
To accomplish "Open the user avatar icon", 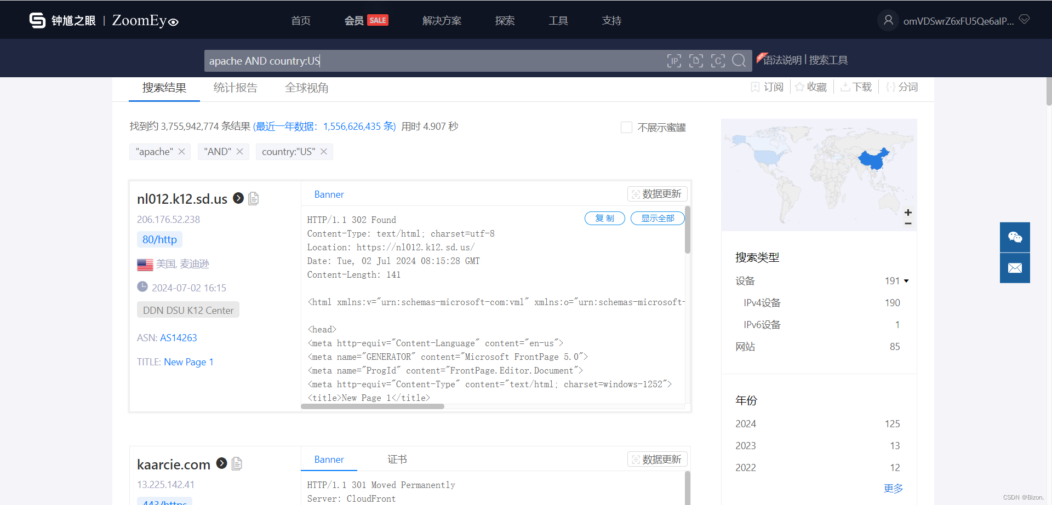I will pos(888,20).
